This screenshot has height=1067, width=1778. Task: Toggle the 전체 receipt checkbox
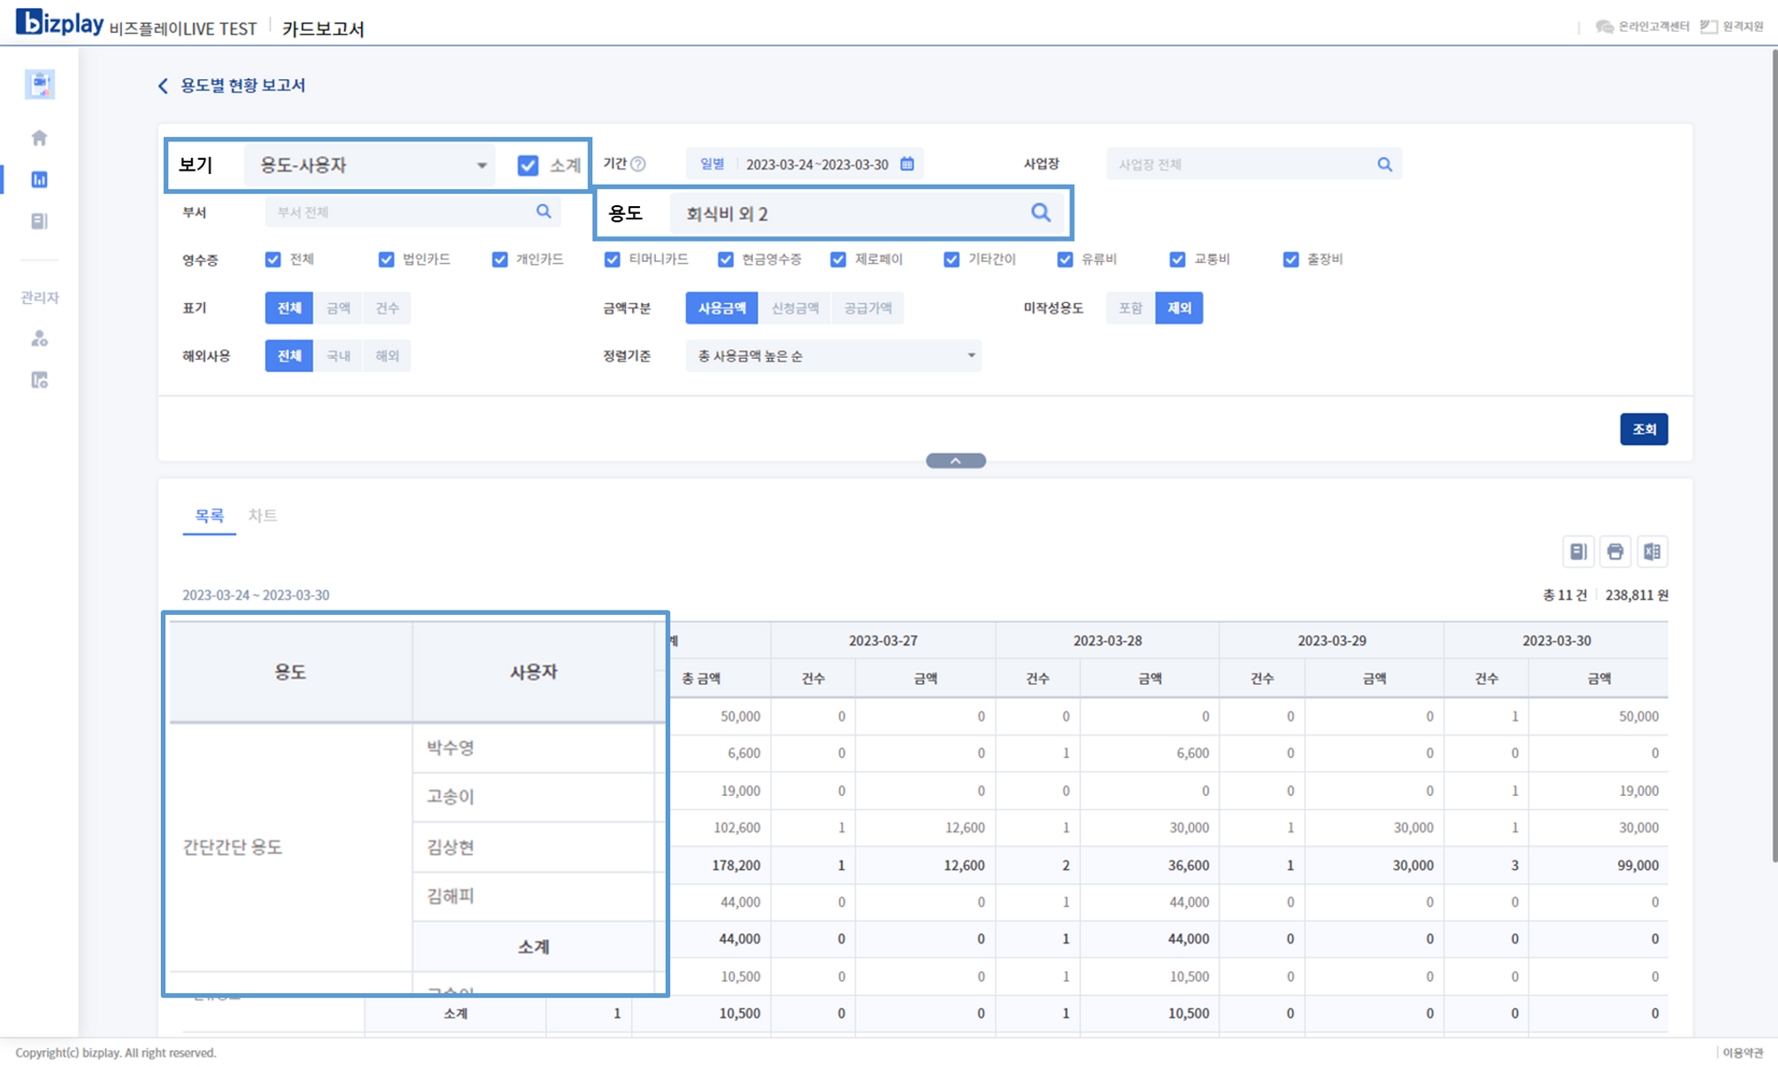pyautogui.click(x=273, y=259)
